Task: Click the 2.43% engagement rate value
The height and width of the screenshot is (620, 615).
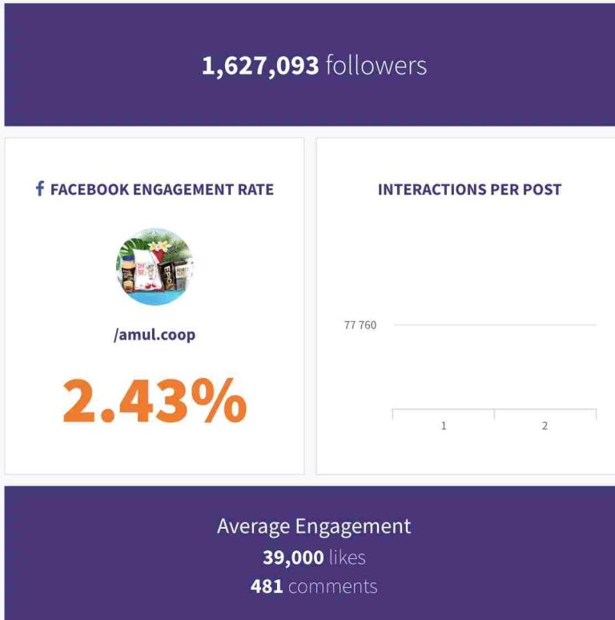Action: coord(155,401)
